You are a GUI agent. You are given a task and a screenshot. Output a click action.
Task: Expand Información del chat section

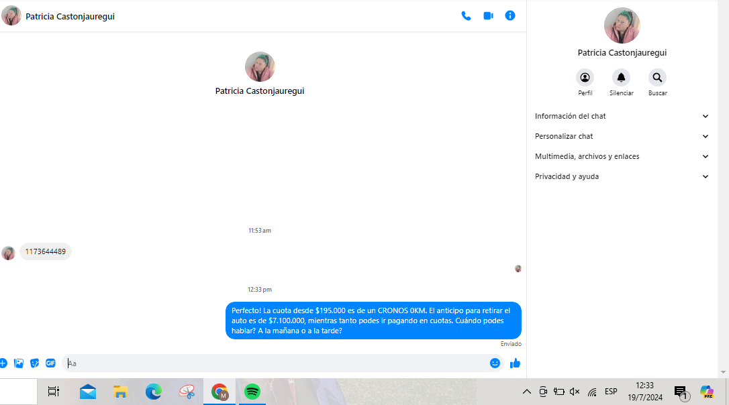click(622, 116)
